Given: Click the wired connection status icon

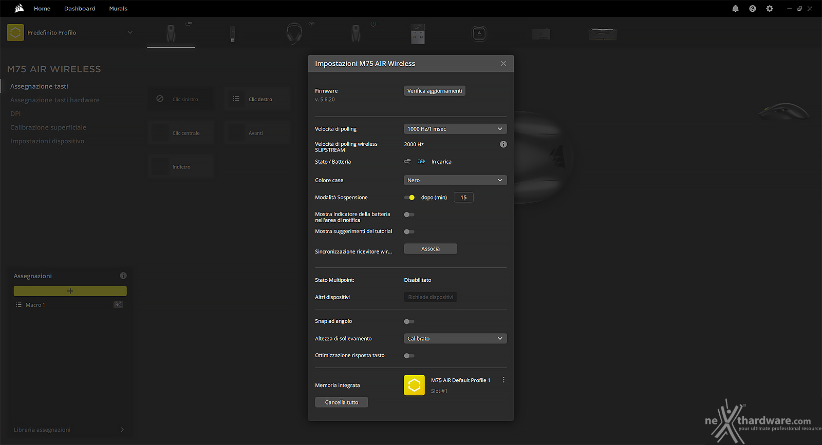Looking at the screenshot, I should click(x=407, y=161).
